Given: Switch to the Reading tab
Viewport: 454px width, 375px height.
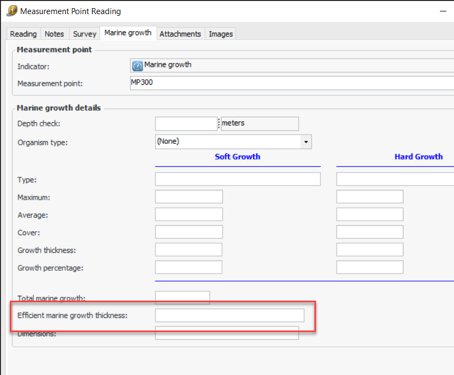Looking at the screenshot, I should [23, 34].
